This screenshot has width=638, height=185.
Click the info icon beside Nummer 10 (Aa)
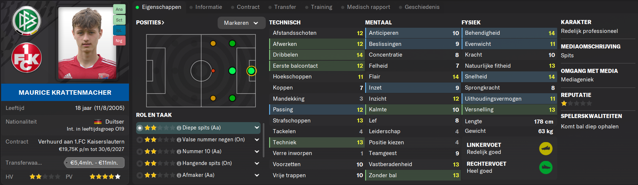[179, 152]
